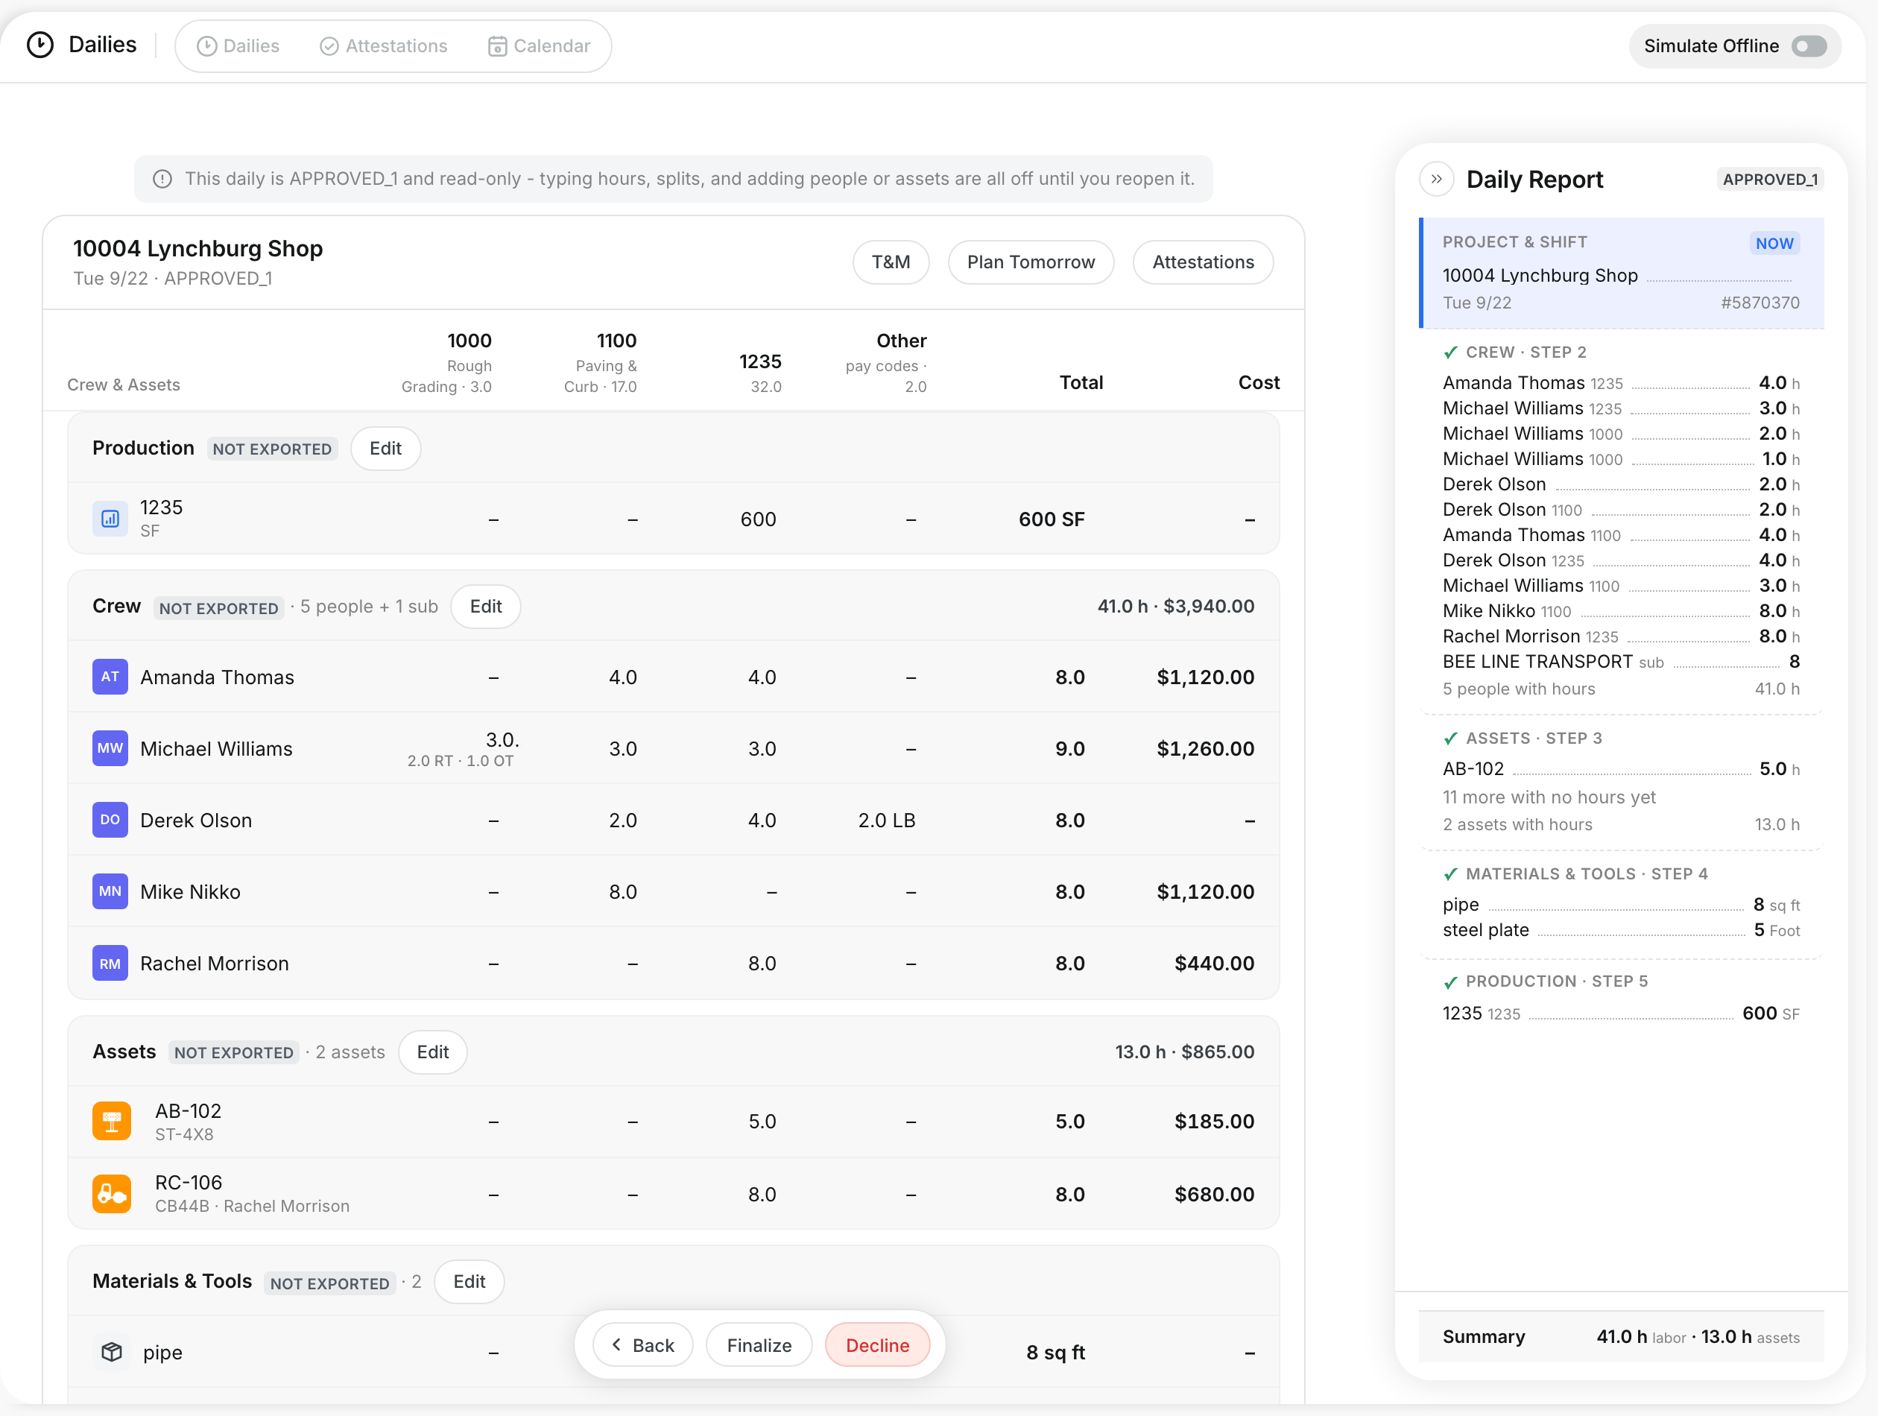
Task: Click Michael Williams MW avatar
Action: click(x=110, y=748)
